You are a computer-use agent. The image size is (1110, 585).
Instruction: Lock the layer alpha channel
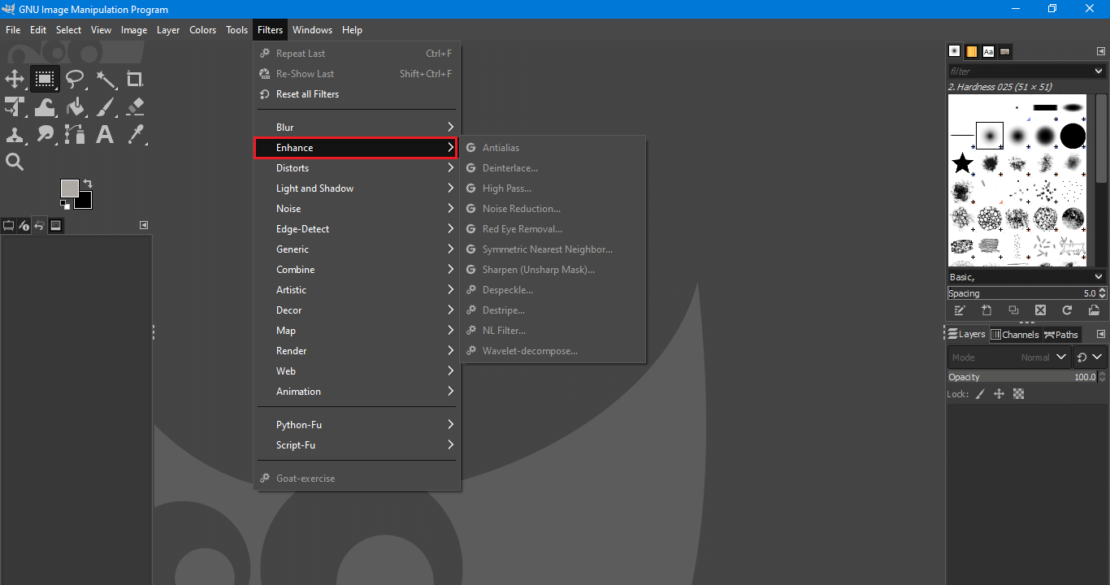[1018, 393]
